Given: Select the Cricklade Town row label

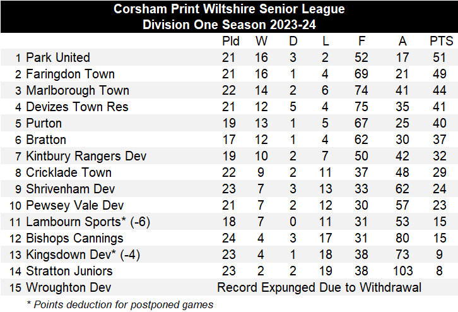Looking at the screenshot, I should pos(69,172).
